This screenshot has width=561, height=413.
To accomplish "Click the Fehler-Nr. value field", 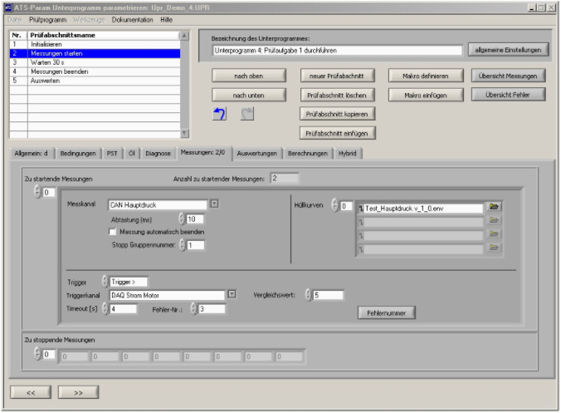I will point(212,309).
